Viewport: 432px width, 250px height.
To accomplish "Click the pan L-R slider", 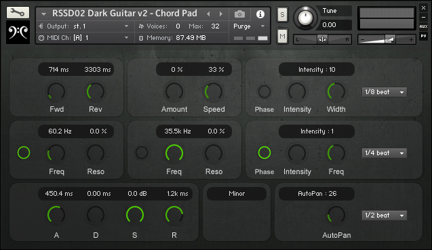I will [322, 40].
